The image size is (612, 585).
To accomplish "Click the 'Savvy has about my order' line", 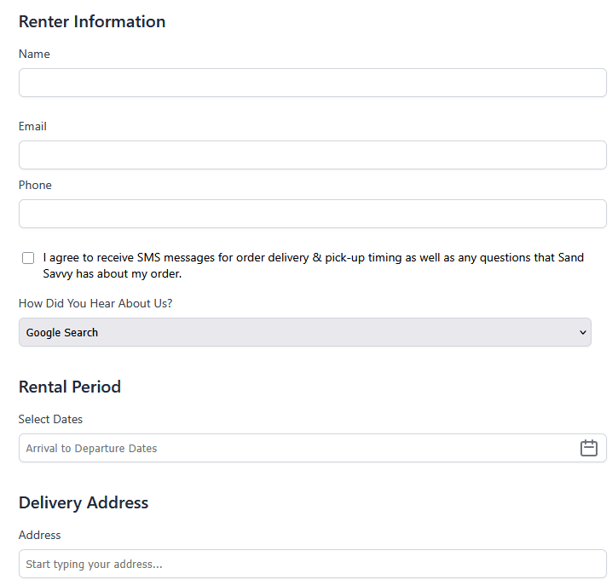I will coord(113,274).
